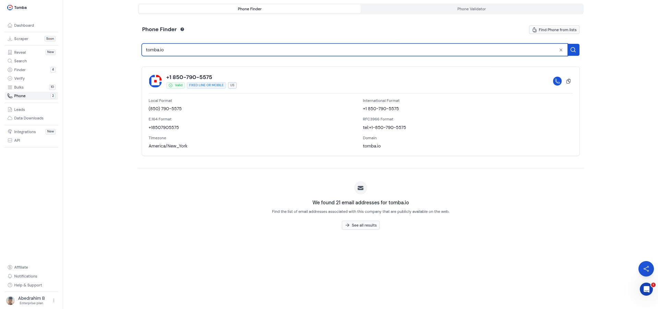658x309 pixels.
Task: Select the Phone Finder tab
Action: pos(250,9)
